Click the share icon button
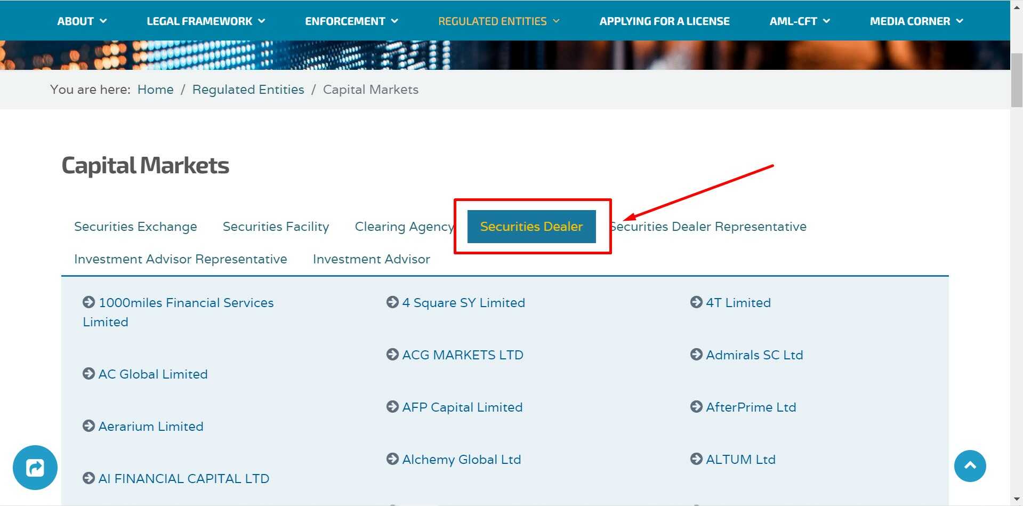The image size is (1023, 506). [35, 468]
